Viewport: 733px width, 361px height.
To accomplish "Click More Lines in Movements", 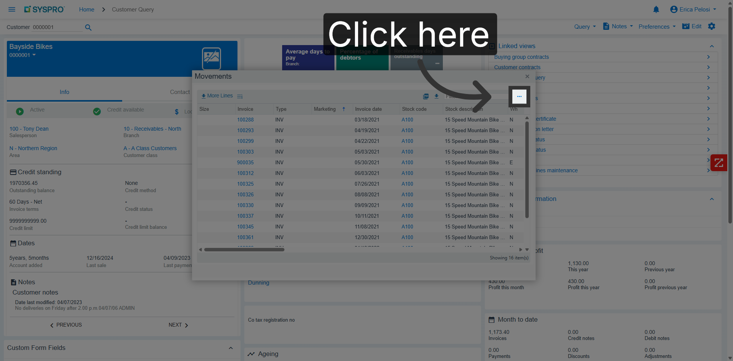I will [x=217, y=96].
